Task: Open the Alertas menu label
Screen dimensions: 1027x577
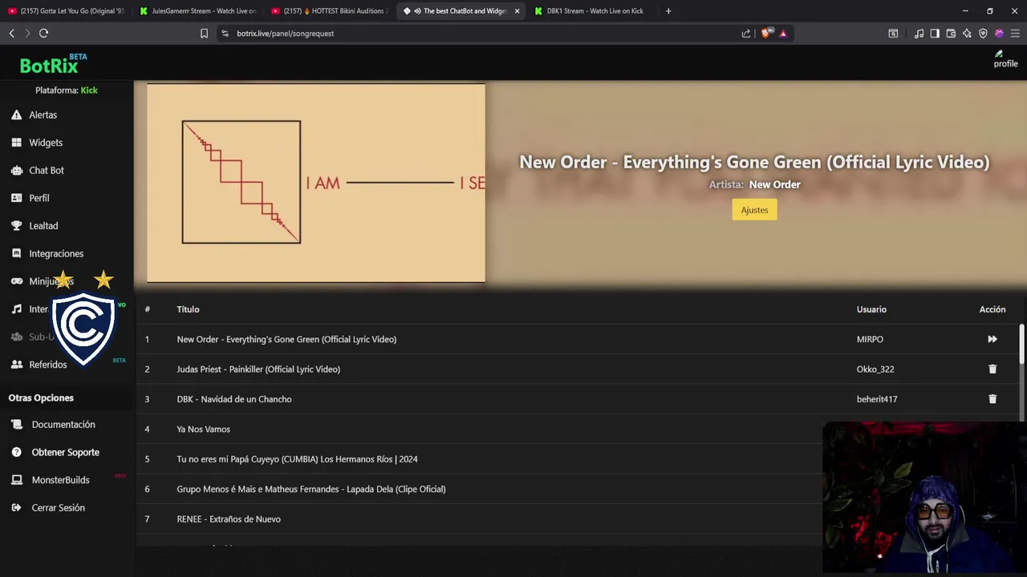Action: pyautogui.click(x=43, y=115)
